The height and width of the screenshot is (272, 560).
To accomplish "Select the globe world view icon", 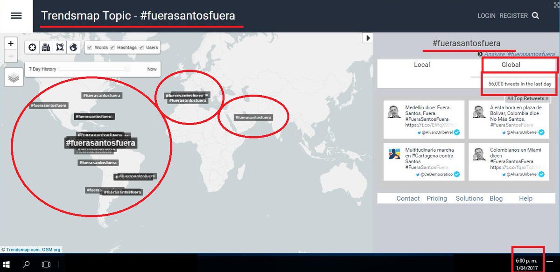I will click(x=73, y=47).
